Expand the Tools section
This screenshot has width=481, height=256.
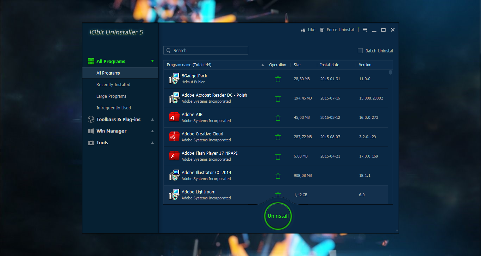tap(152, 143)
